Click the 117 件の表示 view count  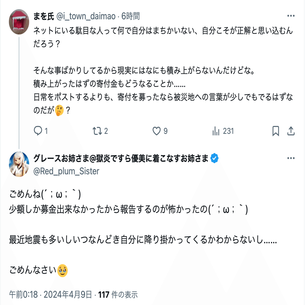(x=118, y=295)
